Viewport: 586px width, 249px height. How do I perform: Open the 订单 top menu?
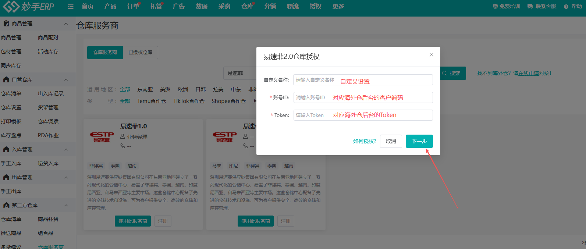pos(133,7)
